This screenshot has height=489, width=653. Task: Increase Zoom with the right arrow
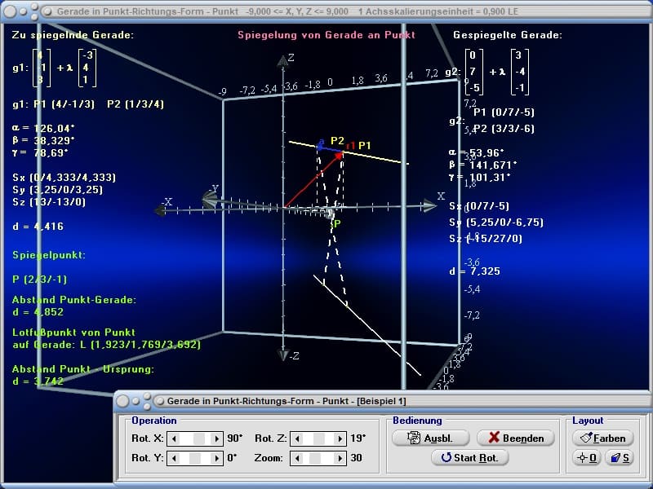[x=340, y=458]
